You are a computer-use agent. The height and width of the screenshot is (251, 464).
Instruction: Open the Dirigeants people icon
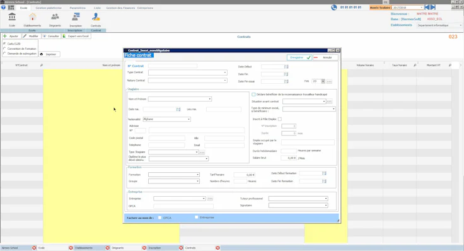pos(55,17)
